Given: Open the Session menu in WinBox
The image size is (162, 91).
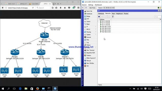Looking at the screenshot, I should [x=84, y=5].
